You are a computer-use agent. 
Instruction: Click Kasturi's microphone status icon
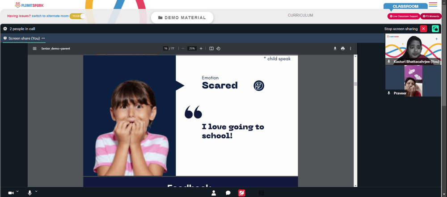[x=388, y=62]
